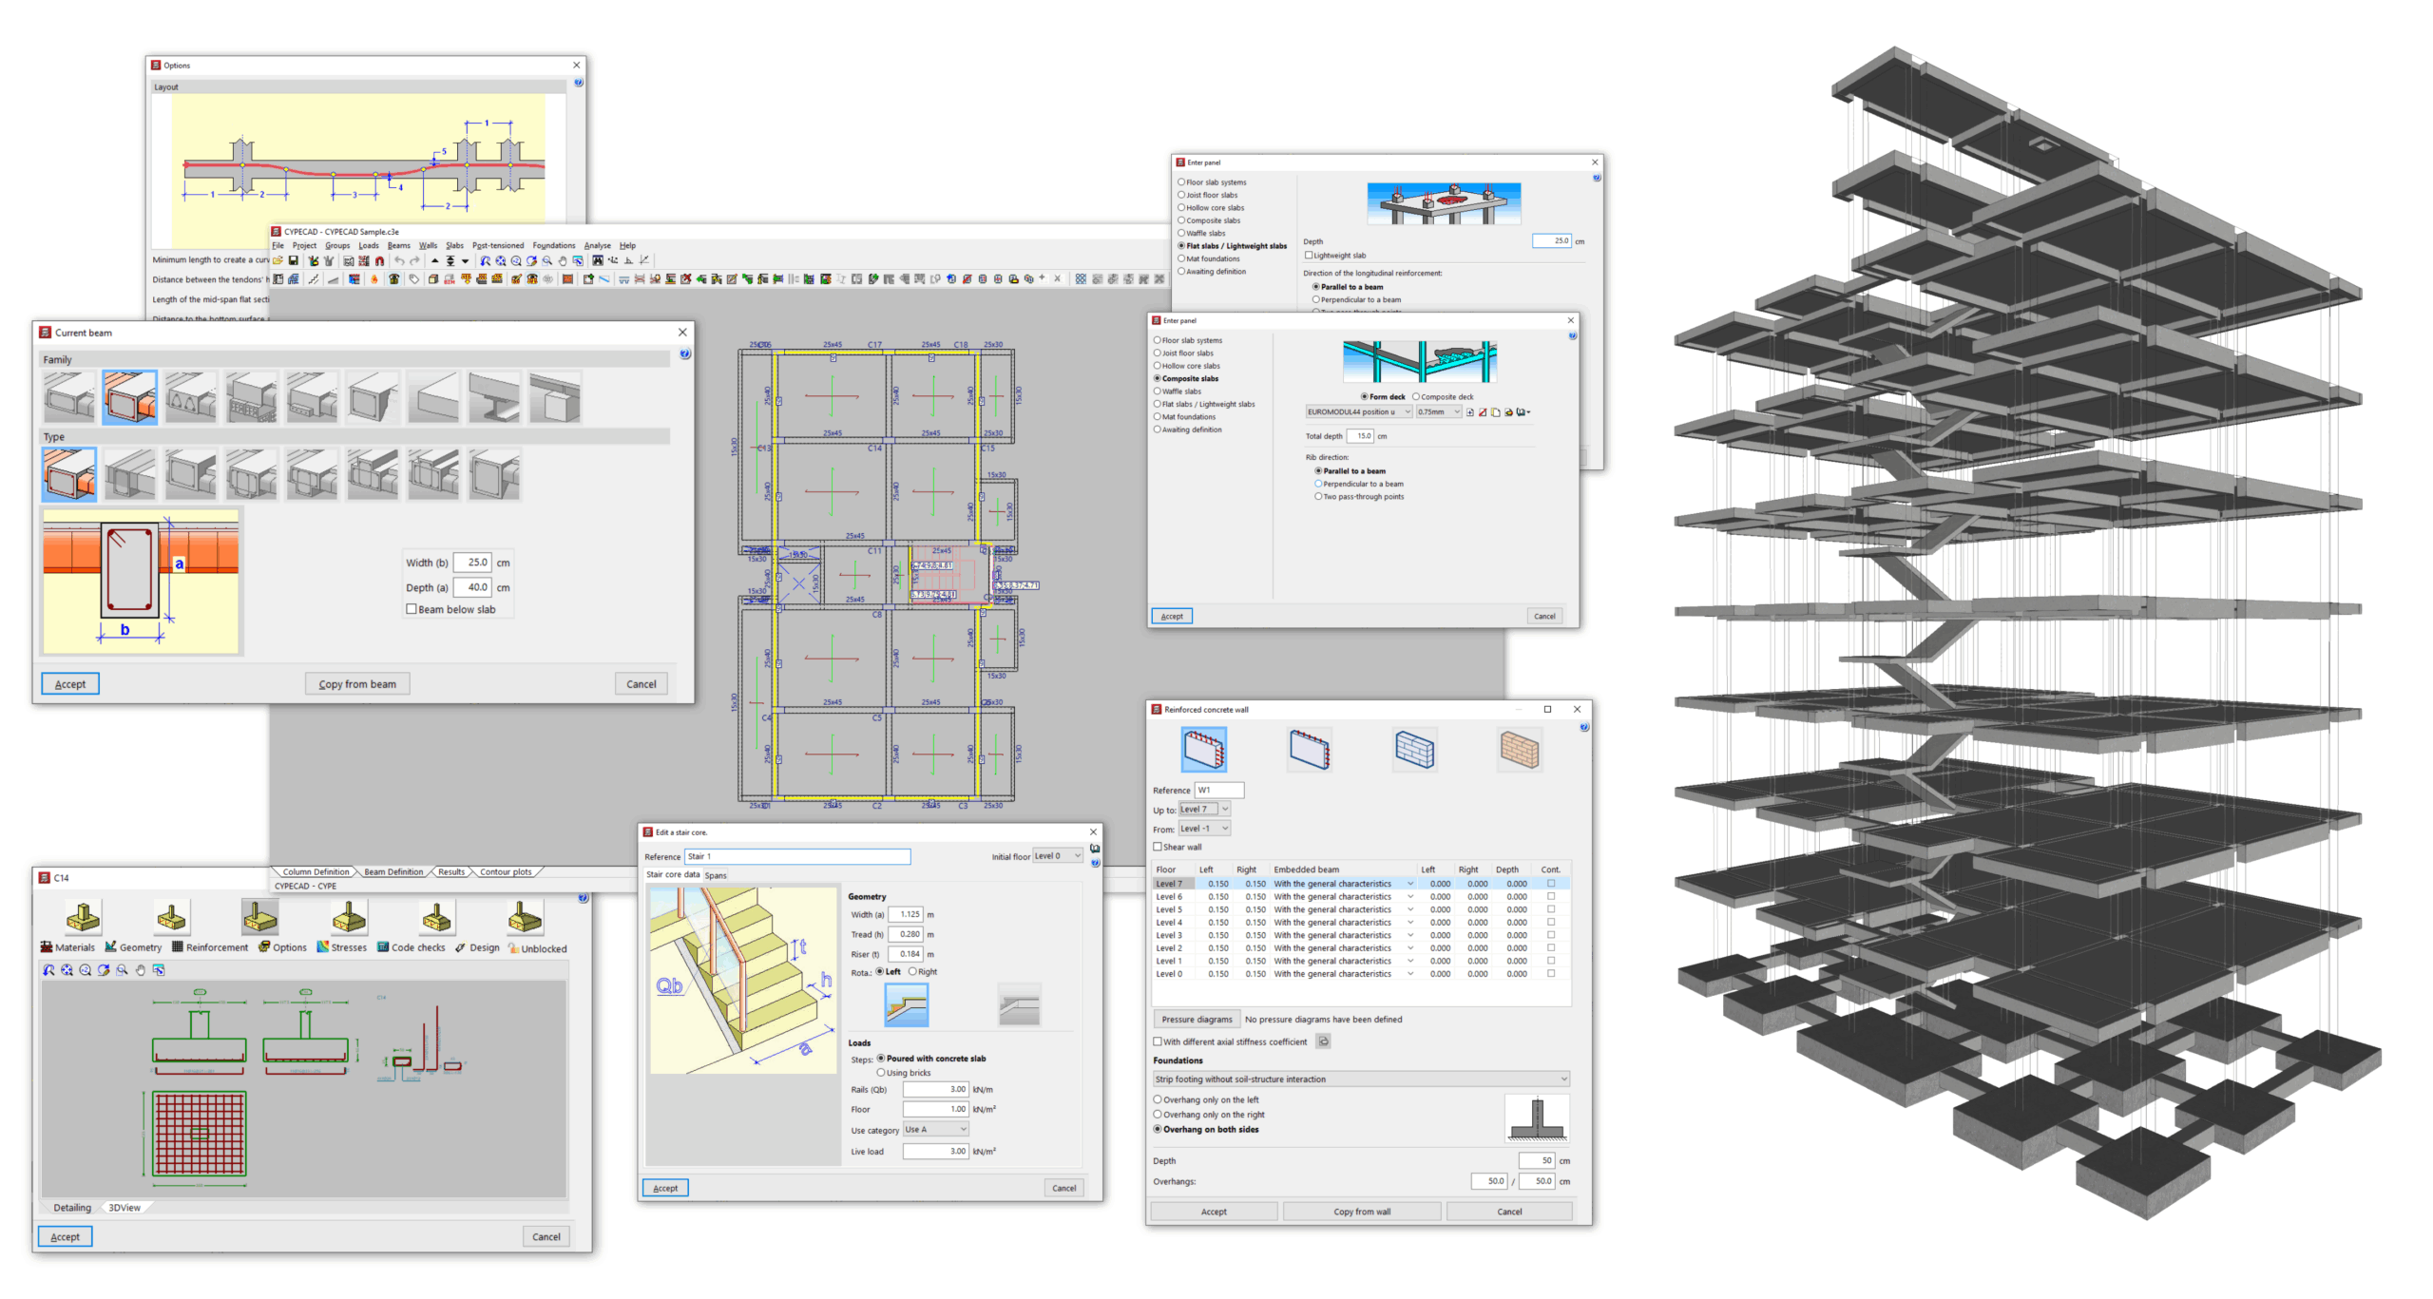Click the Width (b) input field
This screenshot has width=2433, height=1299.
pyautogui.click(x=472, y=563)
